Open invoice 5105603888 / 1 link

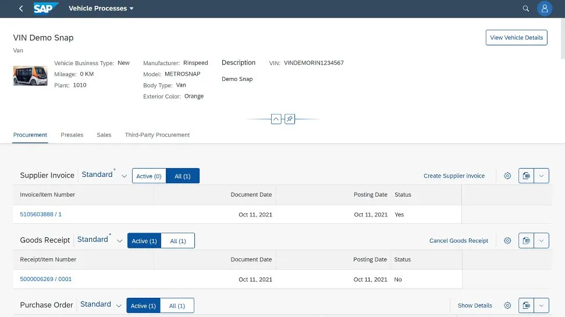point(41,215)
